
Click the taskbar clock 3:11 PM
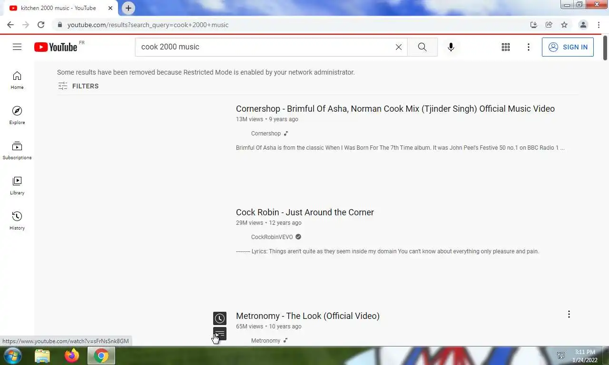click(585, 352)
